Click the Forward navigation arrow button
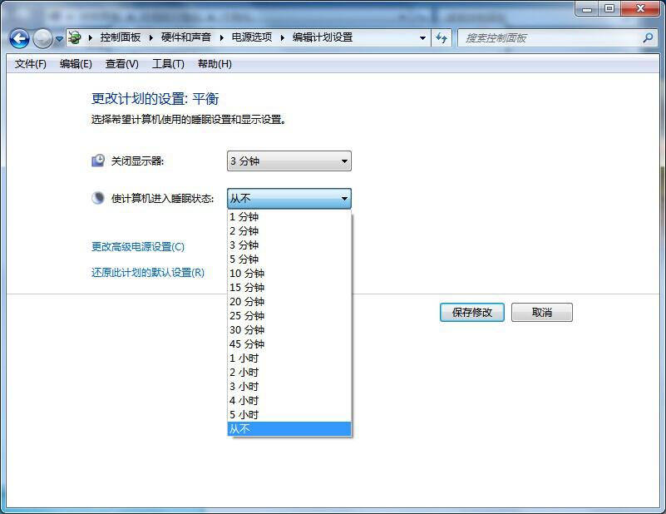The image size is (666, 514). pos(42,38)
